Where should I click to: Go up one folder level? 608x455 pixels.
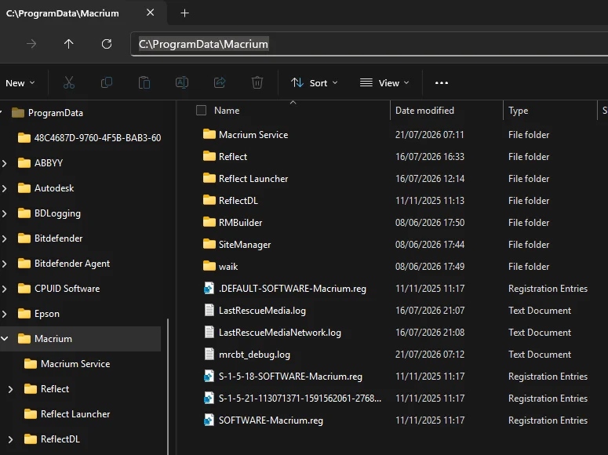[x=68, y=44]
